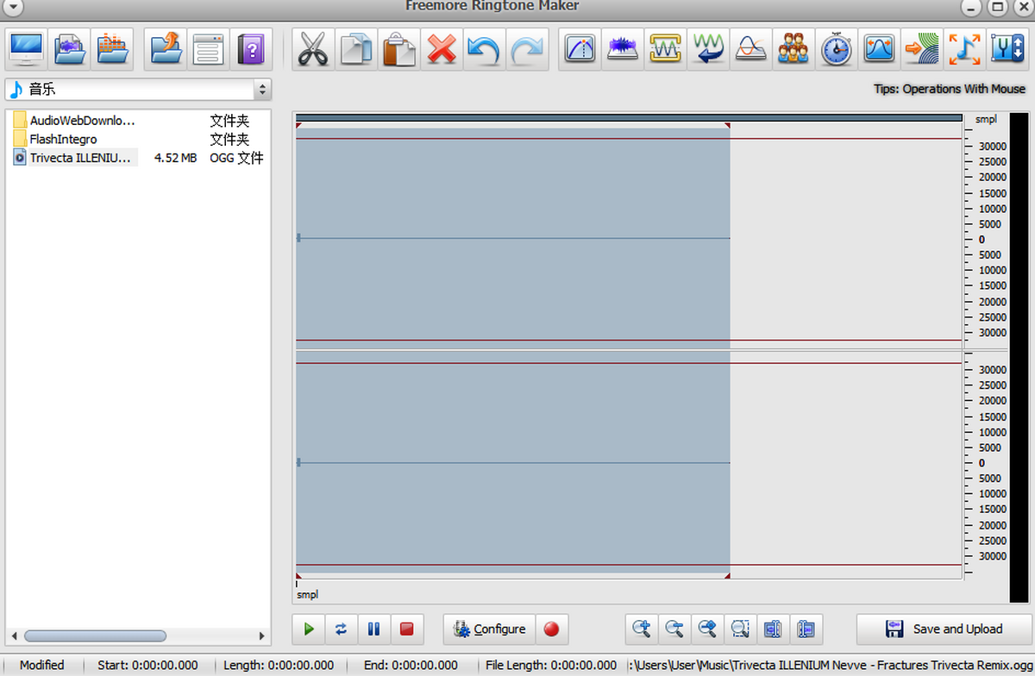Image resolution: width=1035 pixels, height=676 pixels.
Task: Click inside the upper channel waveform selection
Action: coord(512,239)
